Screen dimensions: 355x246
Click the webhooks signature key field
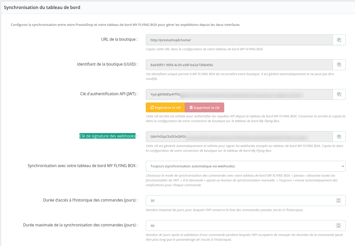pyautogui.click(x=239, y=137)
